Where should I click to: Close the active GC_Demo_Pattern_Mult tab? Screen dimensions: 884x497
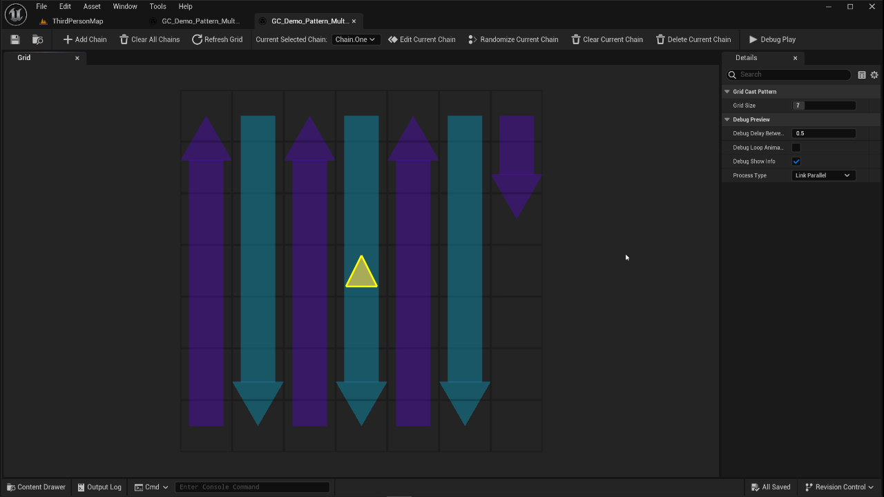point(354,21)
